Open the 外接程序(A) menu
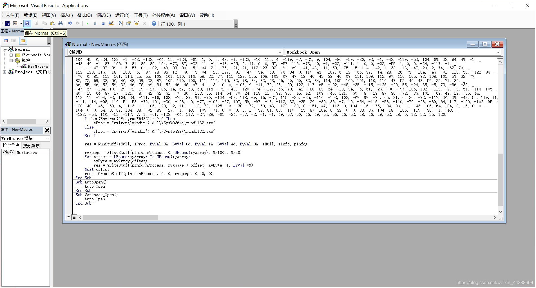This screenshot has height=288, width=536. [x=164, y=15]
